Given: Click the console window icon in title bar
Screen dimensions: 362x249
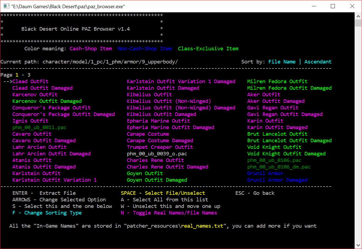Looking at the screenshot, I should (6, 6).
